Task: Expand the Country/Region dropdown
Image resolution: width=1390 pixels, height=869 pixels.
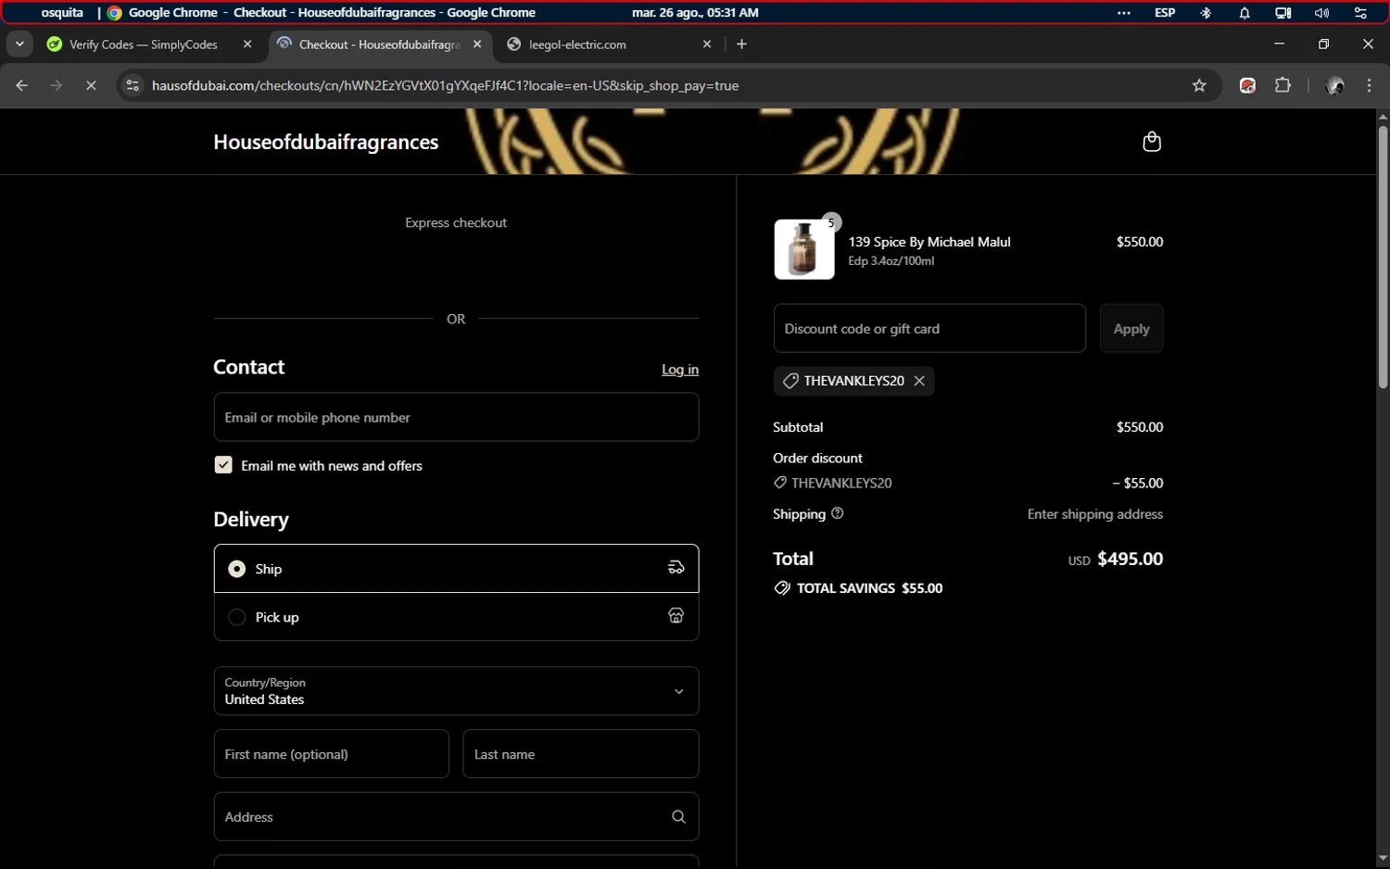Action: [x=456, y=691]
